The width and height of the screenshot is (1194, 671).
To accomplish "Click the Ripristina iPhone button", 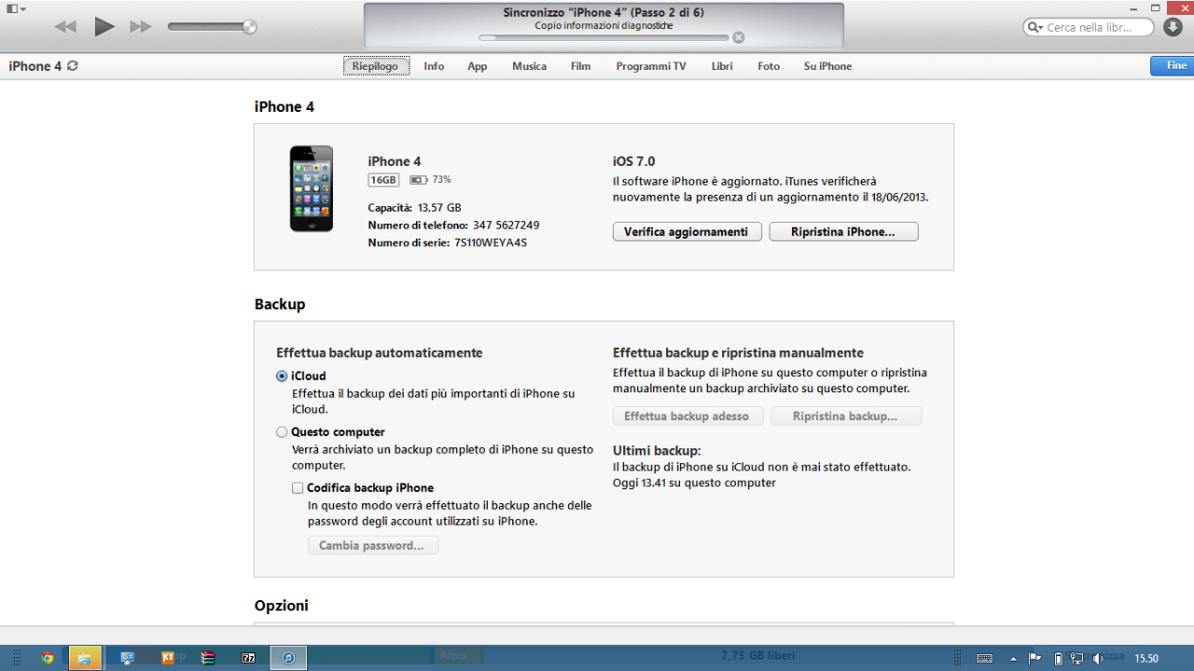I will point(843,232).
